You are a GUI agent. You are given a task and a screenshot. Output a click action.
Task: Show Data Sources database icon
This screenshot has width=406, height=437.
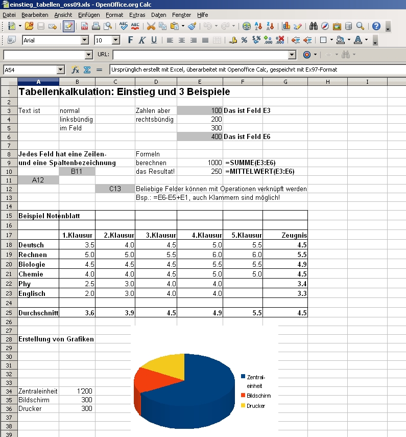[x=348, y=26]
